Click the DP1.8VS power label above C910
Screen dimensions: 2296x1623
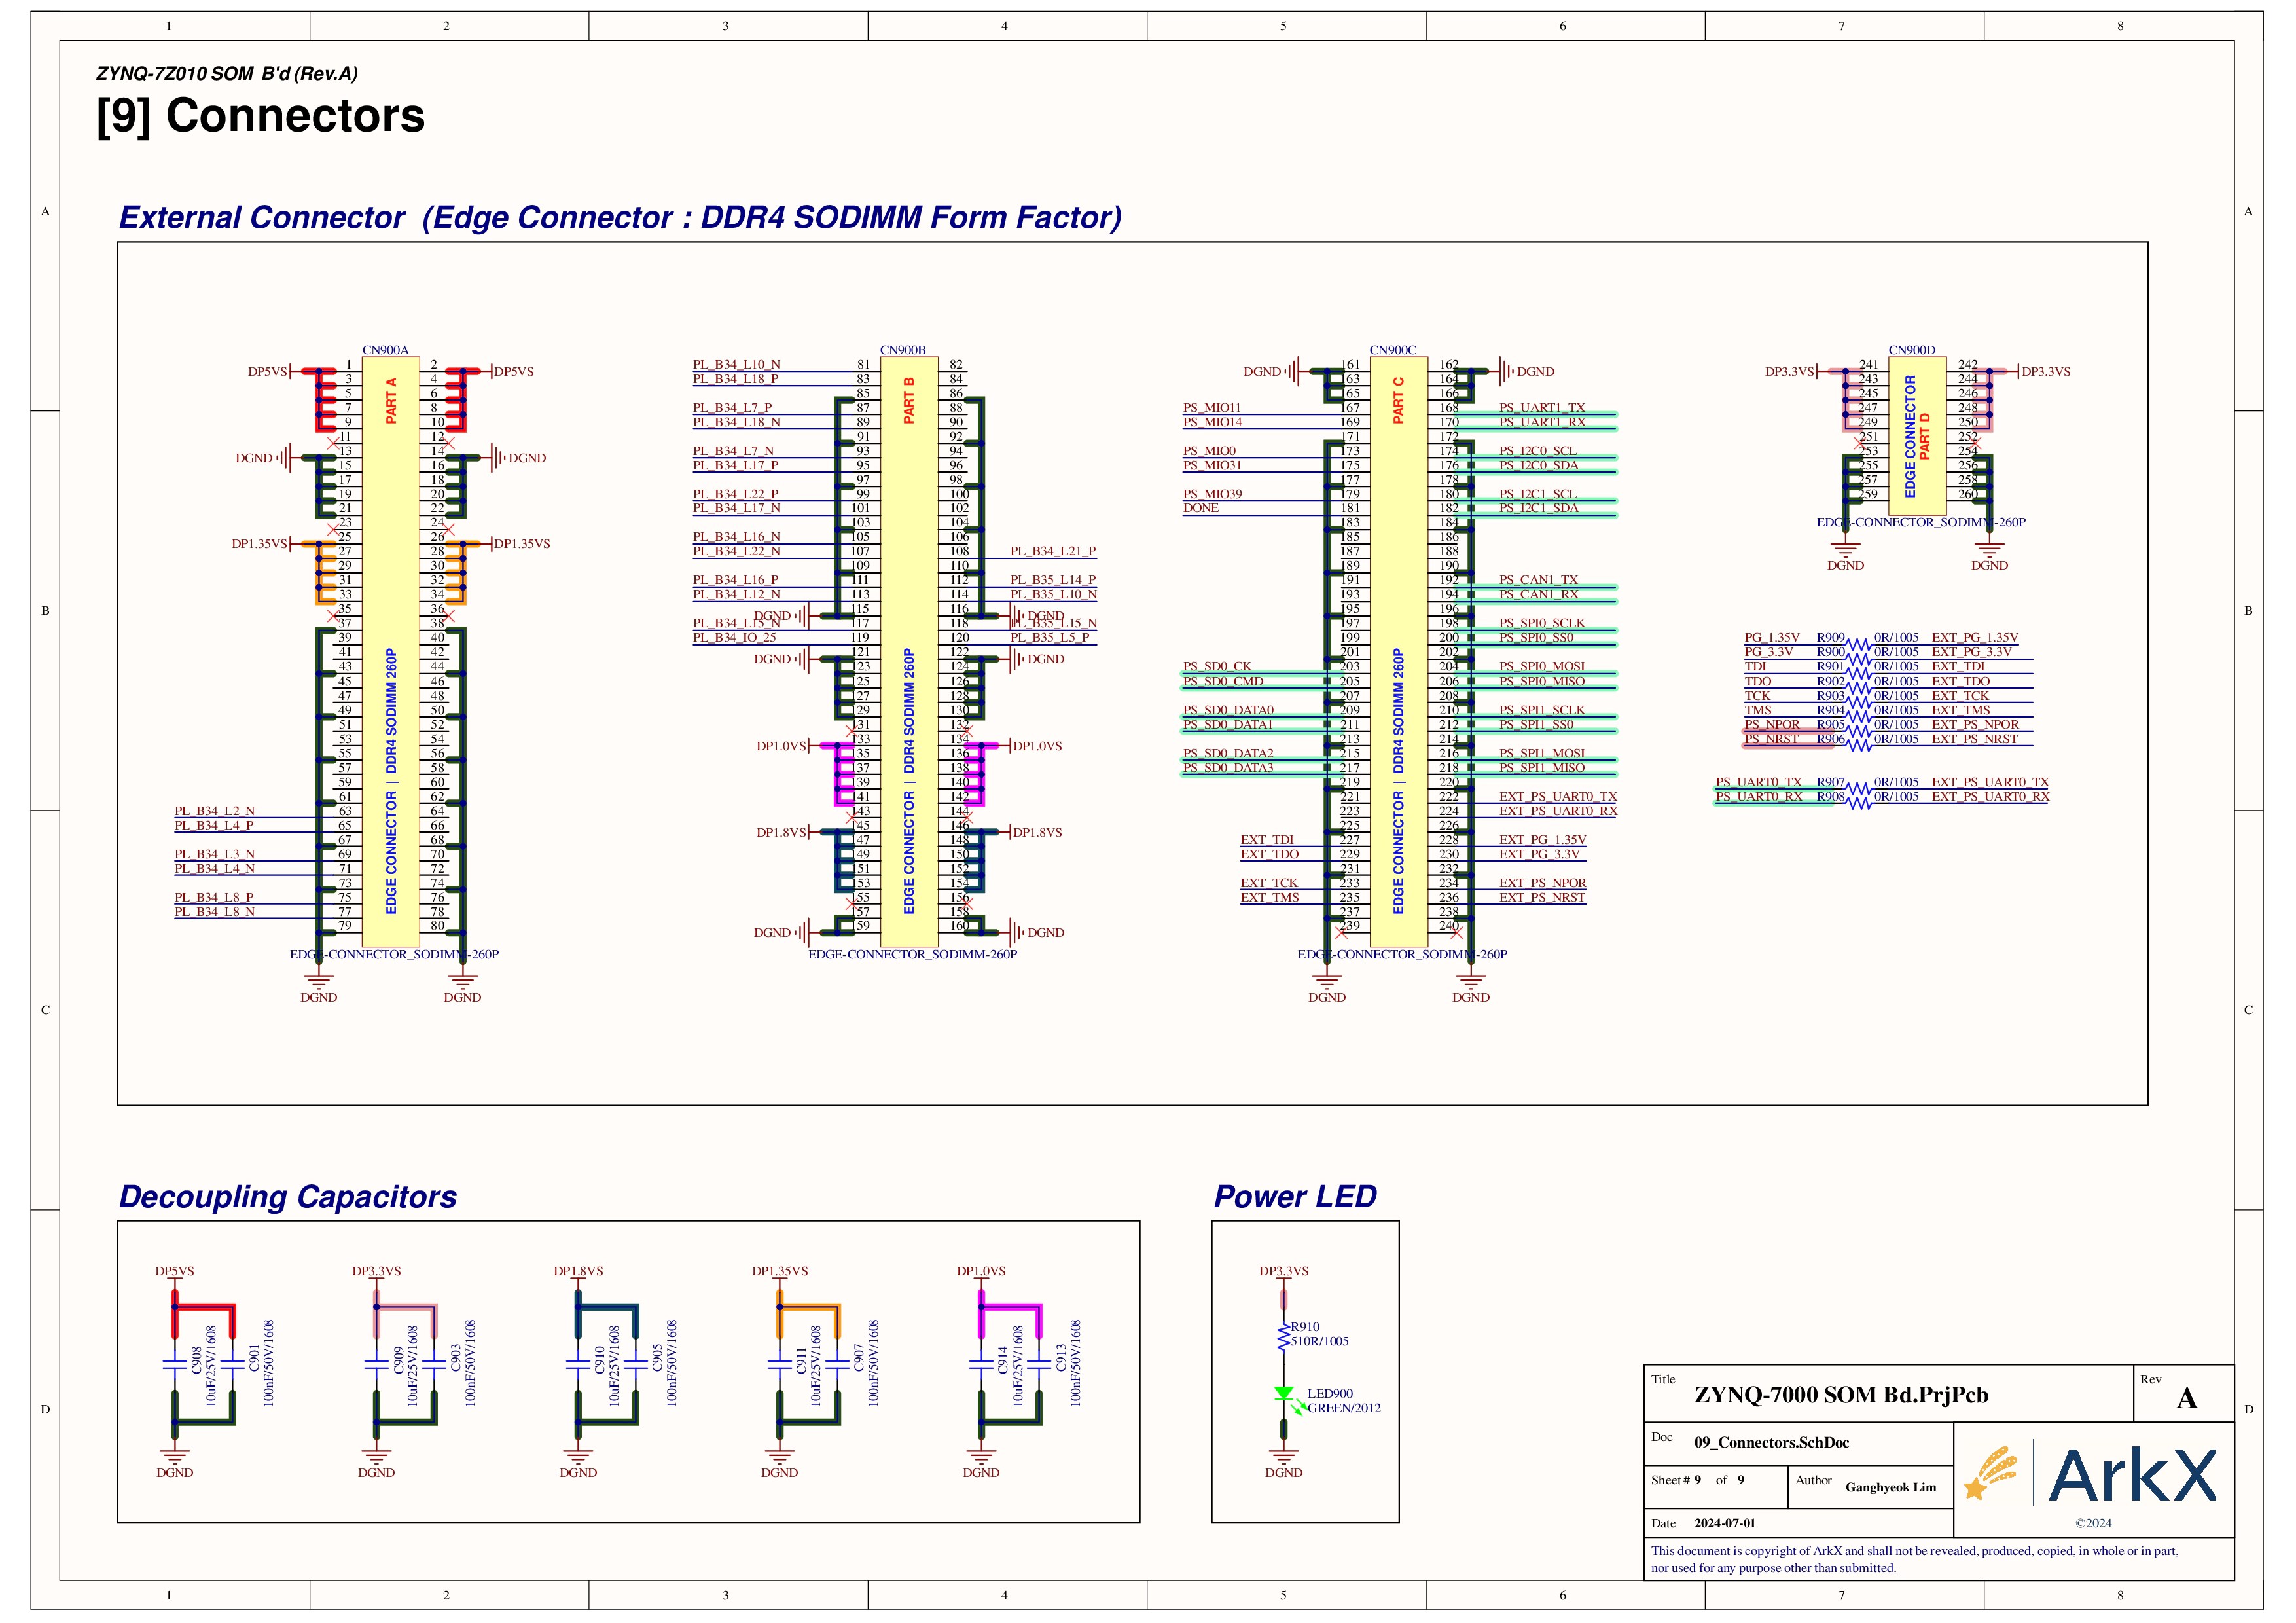(x=579, y=1271)
